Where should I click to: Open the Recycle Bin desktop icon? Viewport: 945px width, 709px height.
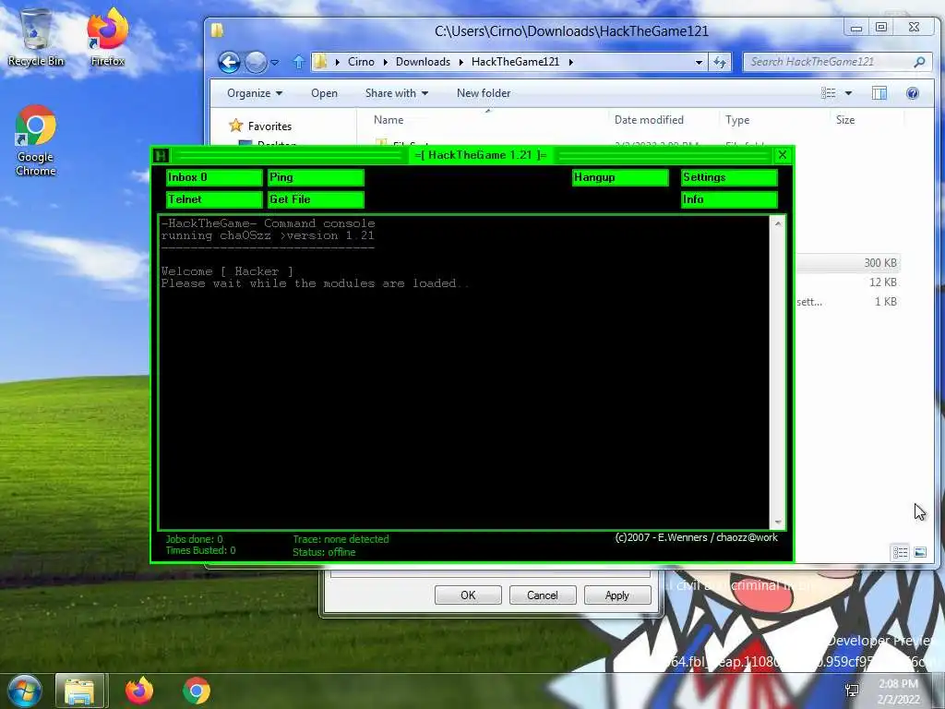(36, 37)
